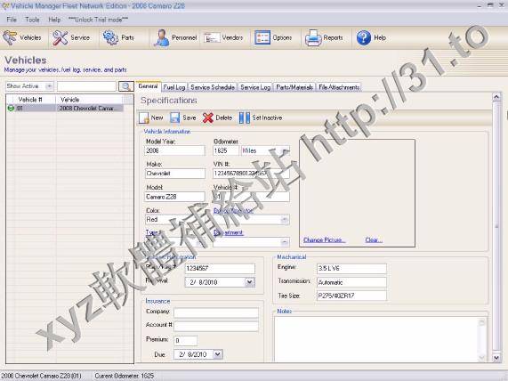Click the red Delete X icon
Screen dimensions: 508x381
[207, 118]
